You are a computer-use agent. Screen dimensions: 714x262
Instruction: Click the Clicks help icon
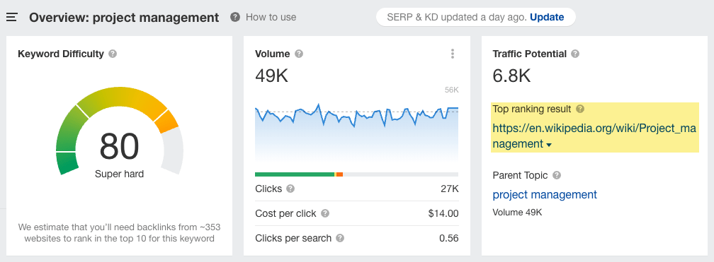pos(290,189)
